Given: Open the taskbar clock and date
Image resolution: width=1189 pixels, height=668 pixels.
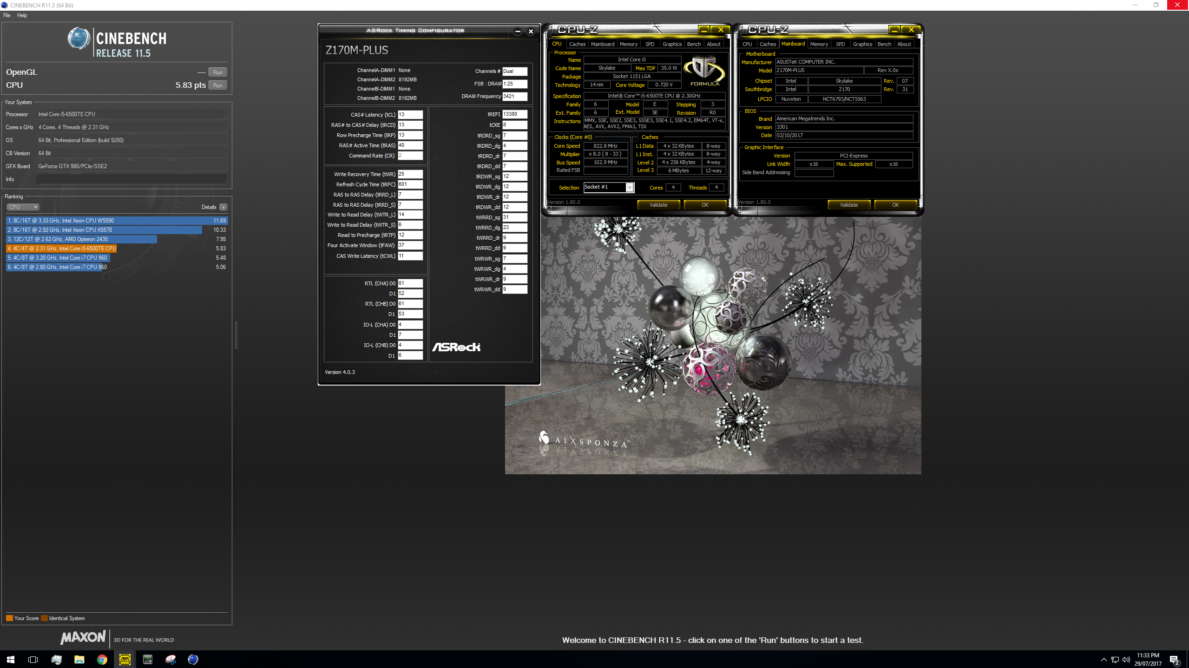Looking at the screenshot, I should [x=1148, y=660].
